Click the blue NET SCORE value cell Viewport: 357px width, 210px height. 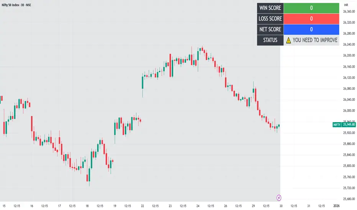(x=311, y=29)
